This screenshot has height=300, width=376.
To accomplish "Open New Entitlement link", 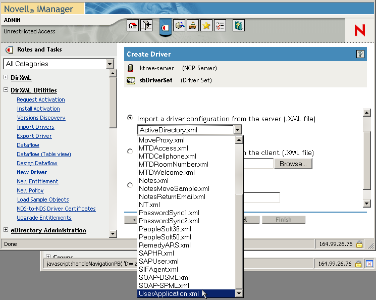I will [x=37, y=181].
